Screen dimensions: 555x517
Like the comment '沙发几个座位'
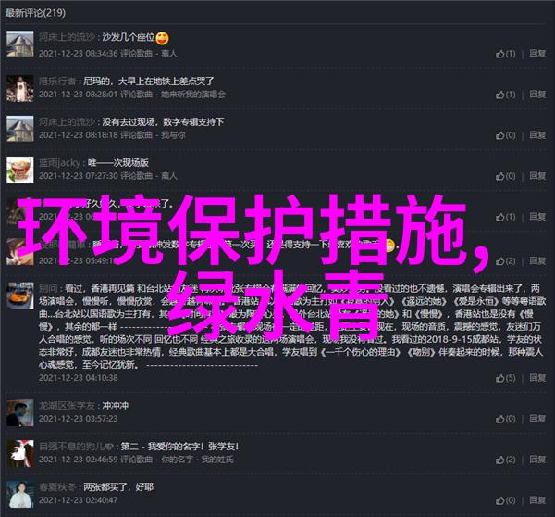pyautogui.click(x=505, y=54)
